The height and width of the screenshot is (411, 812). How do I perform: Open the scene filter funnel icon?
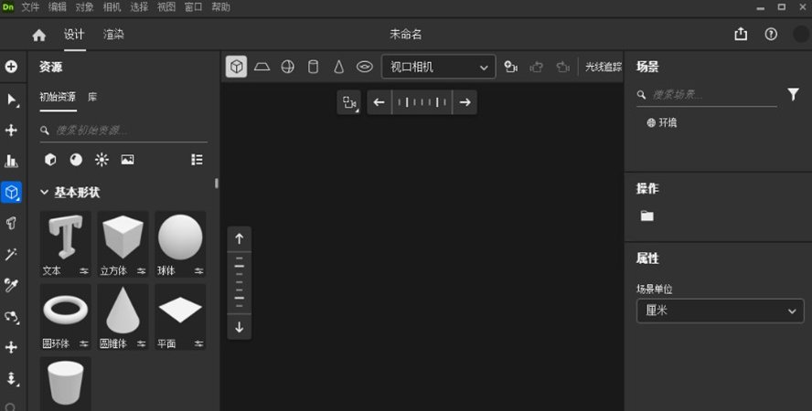point(794,94)
